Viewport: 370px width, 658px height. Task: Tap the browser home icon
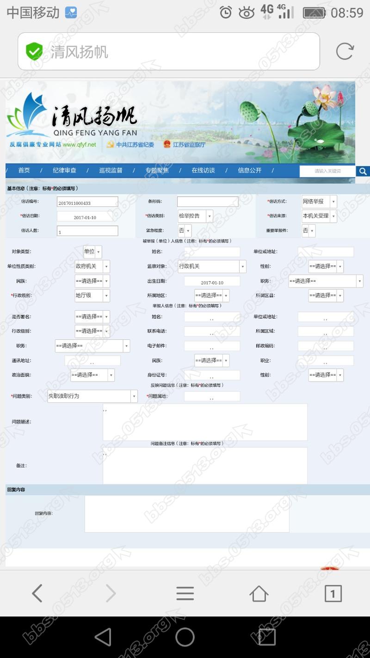259,593
